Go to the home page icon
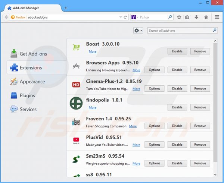This screenshot has height=183, width=224. [206, 17]
